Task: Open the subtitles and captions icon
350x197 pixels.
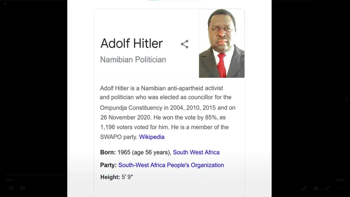Action: [x=23, y=188]
